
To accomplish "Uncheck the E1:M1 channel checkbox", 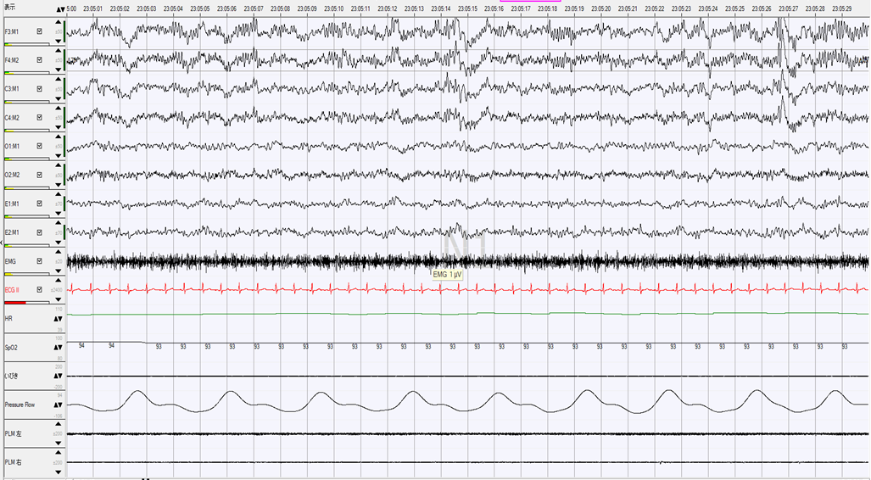I will pyautogui.click(x=40, y=204).
